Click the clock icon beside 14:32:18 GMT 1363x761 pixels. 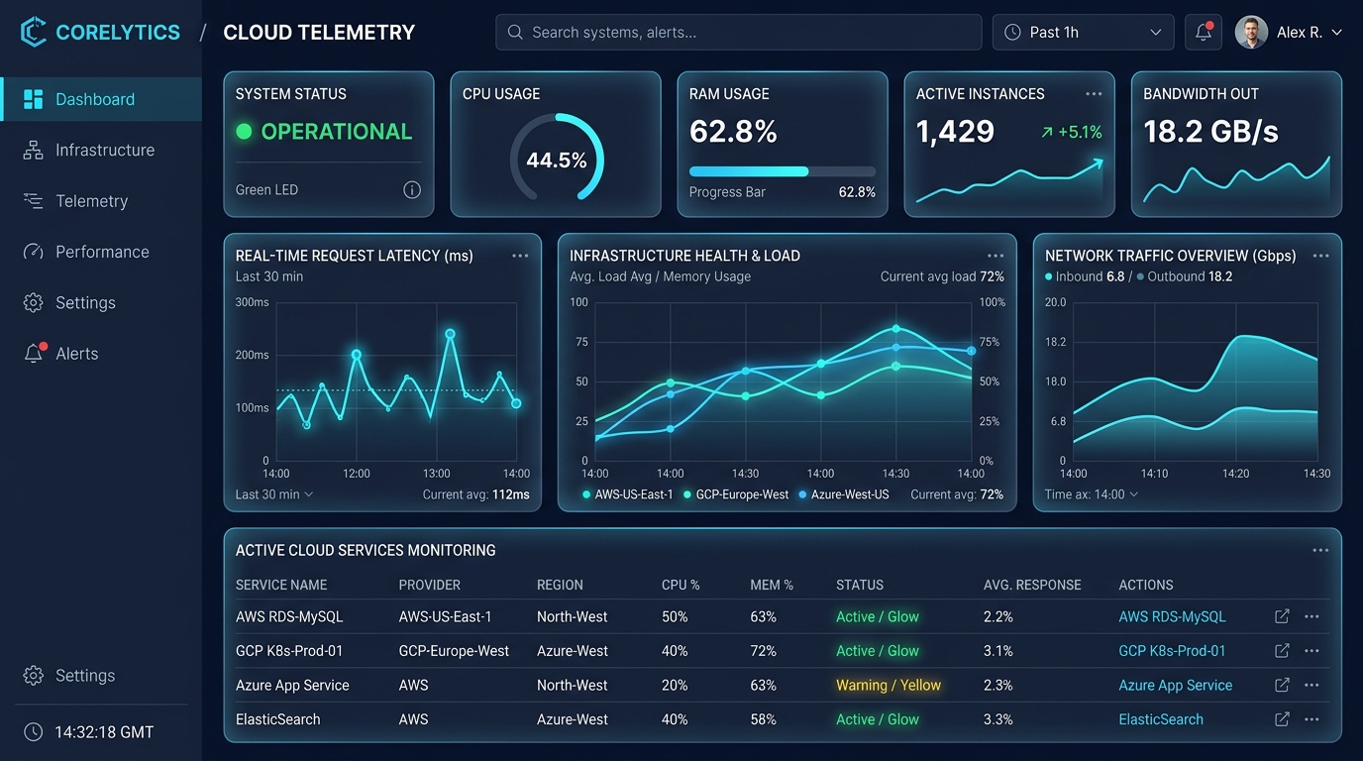coord(34,732)
